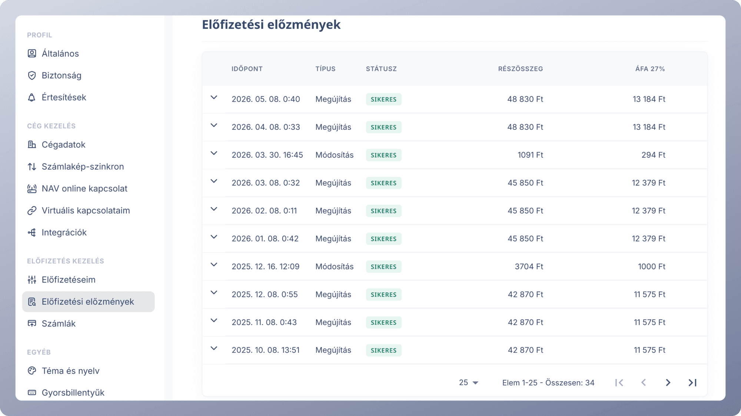Viewport: 741px width, 416px height.
Task: Click the 1091 Ft subtotal cell
Action: (x=530, y=155)
